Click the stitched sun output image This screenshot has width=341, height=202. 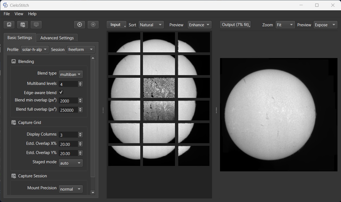(x=279, y=115)
